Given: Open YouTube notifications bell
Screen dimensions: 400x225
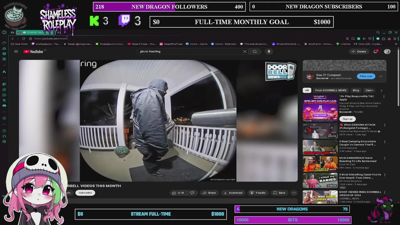Looking at the screenshot, I should coord(375,52).
